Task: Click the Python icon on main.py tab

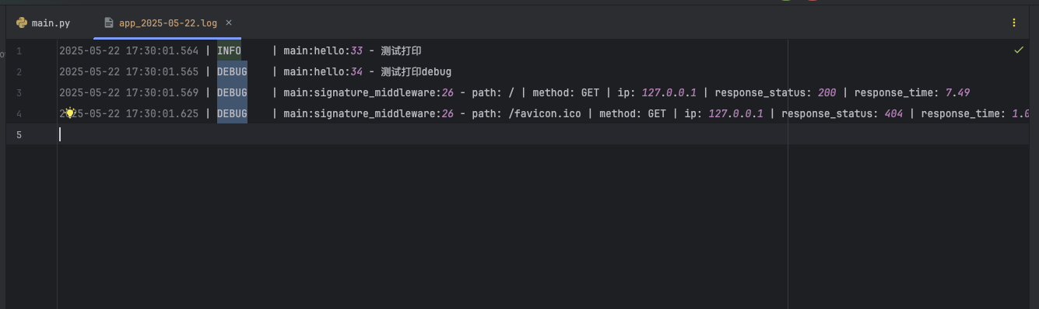Action: tap(22, 23)
